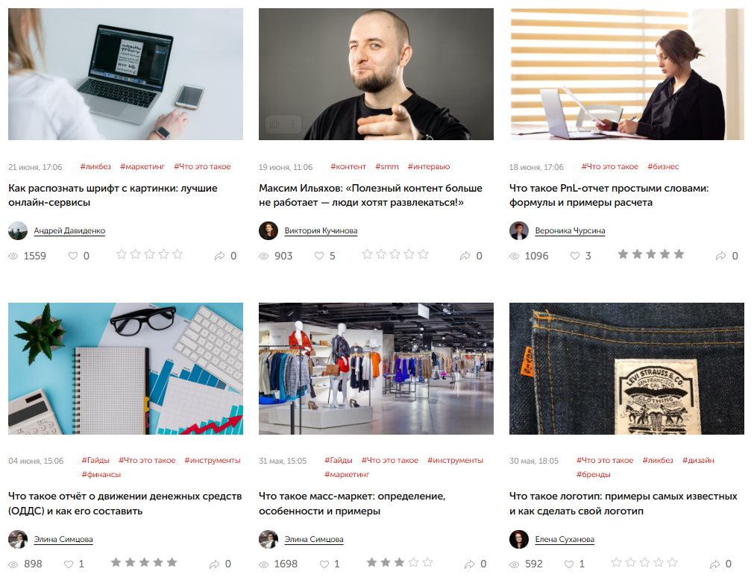Viewport: 754px width, 586px height.
Task: Open #финансы tag
Action: [101, 474]
